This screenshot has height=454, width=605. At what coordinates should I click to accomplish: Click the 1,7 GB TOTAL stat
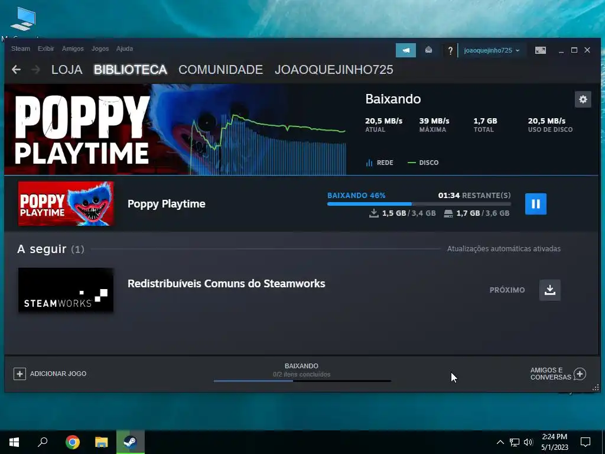coord(485,125)
